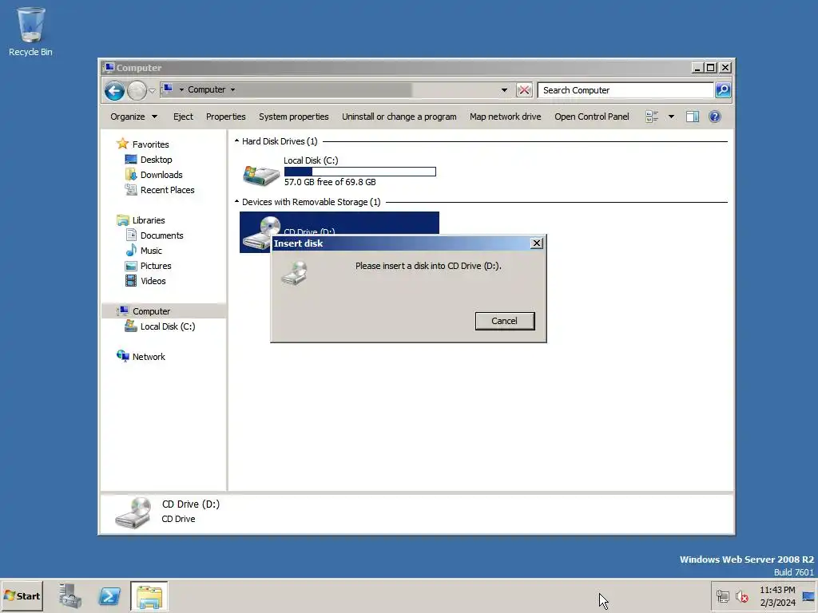The image size is (818, 613).
Task: Click the Music note icon
Action: click(x=131, y=250)
